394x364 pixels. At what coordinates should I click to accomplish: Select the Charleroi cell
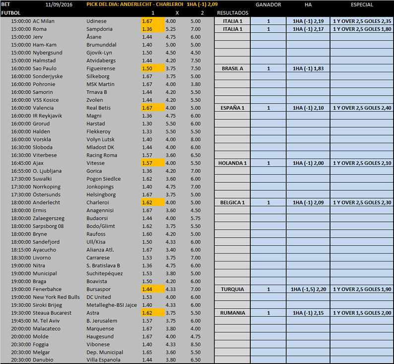tap(98, 203)
